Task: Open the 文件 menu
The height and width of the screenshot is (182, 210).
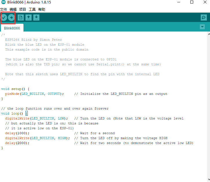Action: [3, 10]
